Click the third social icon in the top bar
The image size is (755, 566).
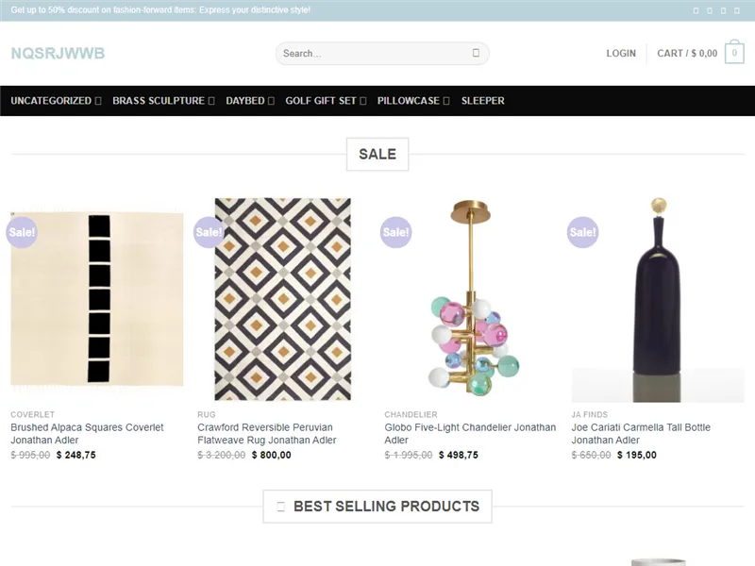[724, 10]
